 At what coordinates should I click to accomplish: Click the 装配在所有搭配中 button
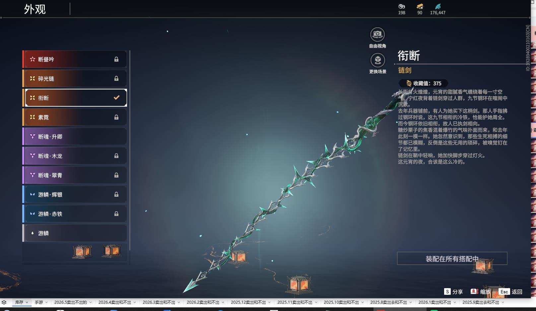tap(452, 259)
